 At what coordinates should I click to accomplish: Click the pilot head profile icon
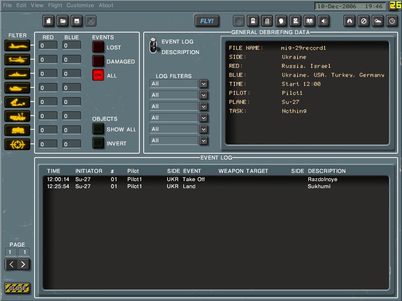click(281, 21)
